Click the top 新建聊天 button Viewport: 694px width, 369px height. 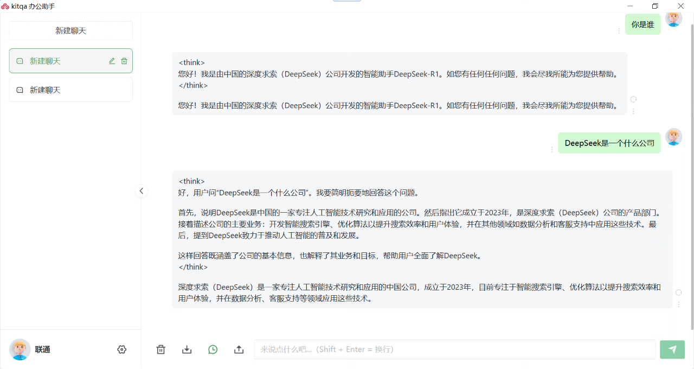coord(71,31)
